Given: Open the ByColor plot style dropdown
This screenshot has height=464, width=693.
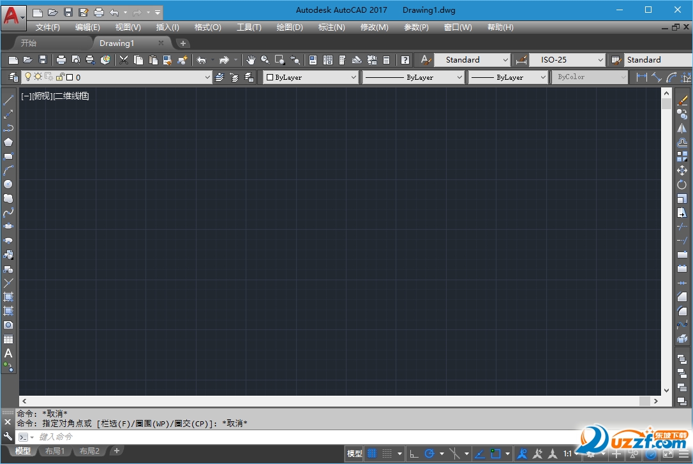Looking at the screenshot, I should coord(590,77).
